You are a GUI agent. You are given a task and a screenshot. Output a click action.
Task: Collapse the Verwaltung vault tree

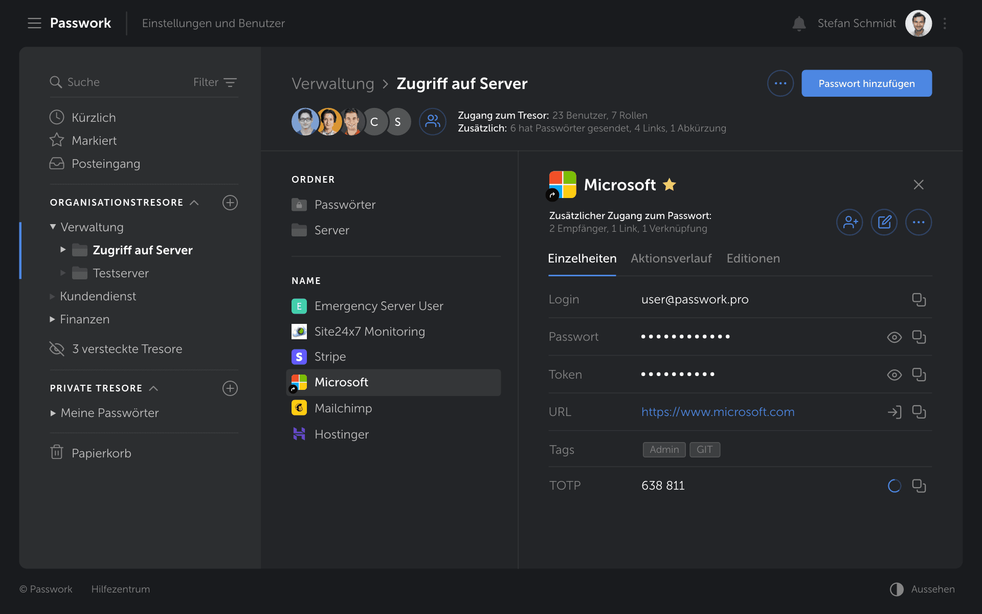pos(53,227)
